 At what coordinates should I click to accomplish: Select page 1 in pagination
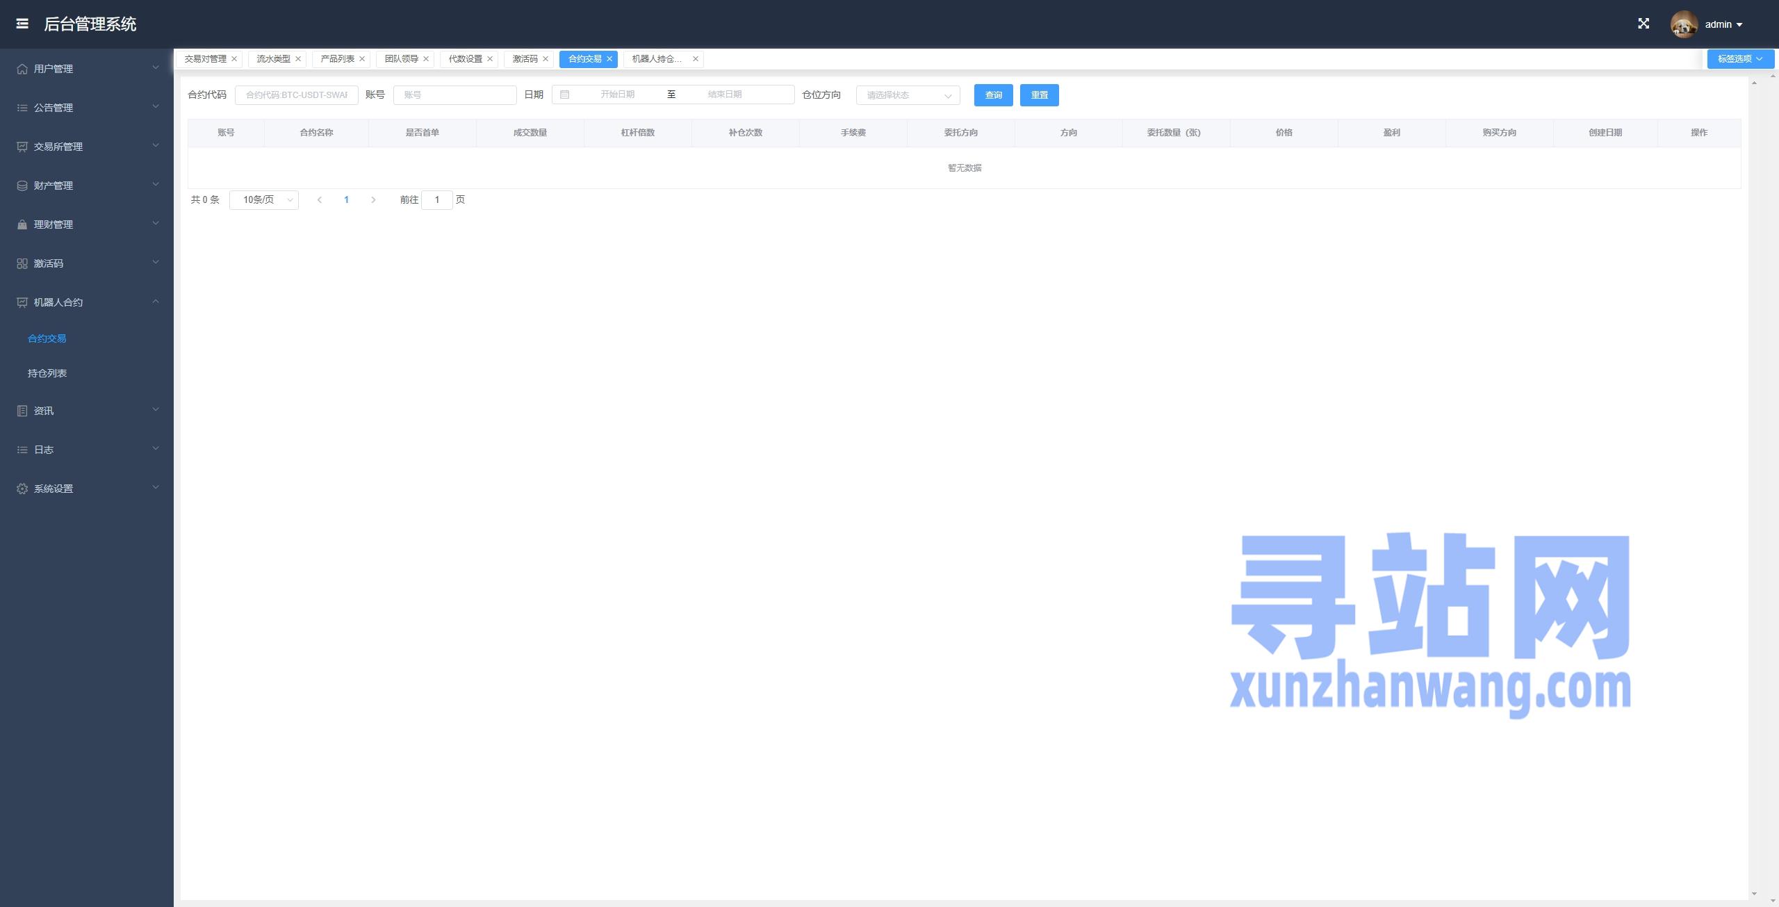tap(346, 200)
